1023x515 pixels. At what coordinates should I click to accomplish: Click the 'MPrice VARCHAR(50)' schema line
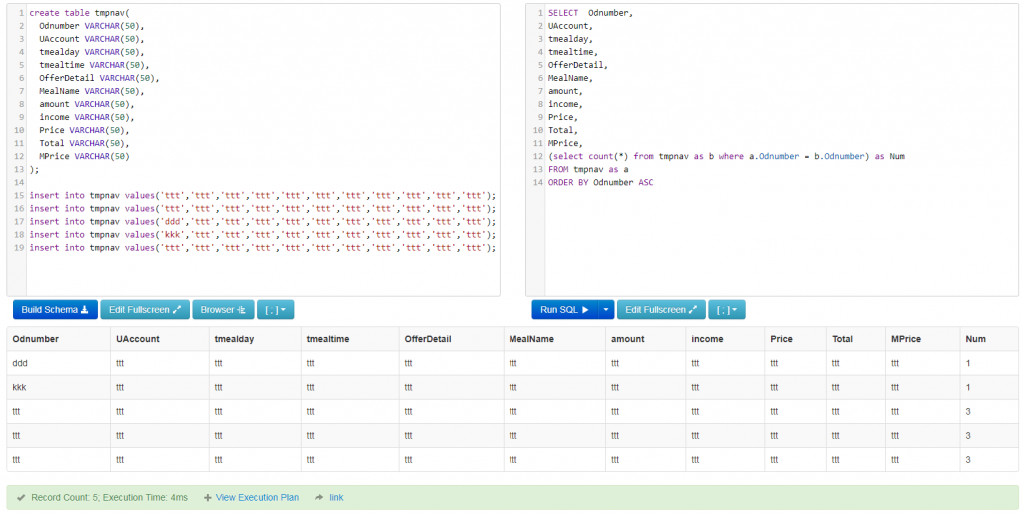click(x=84, y=157)
